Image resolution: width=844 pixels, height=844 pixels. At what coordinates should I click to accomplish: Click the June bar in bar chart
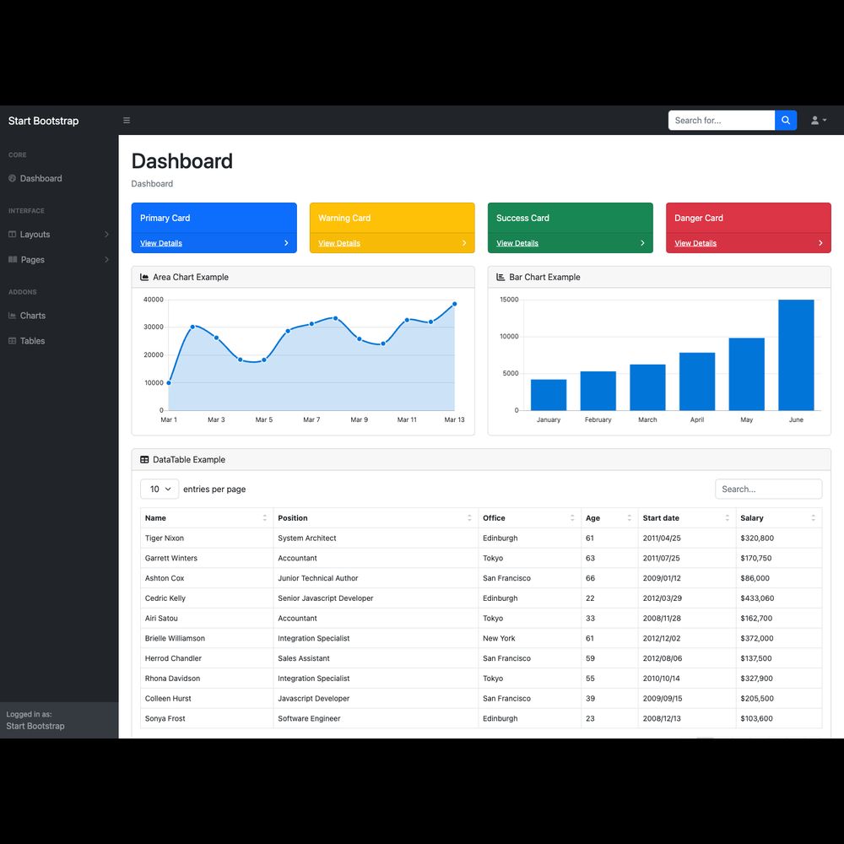(796, 355)
